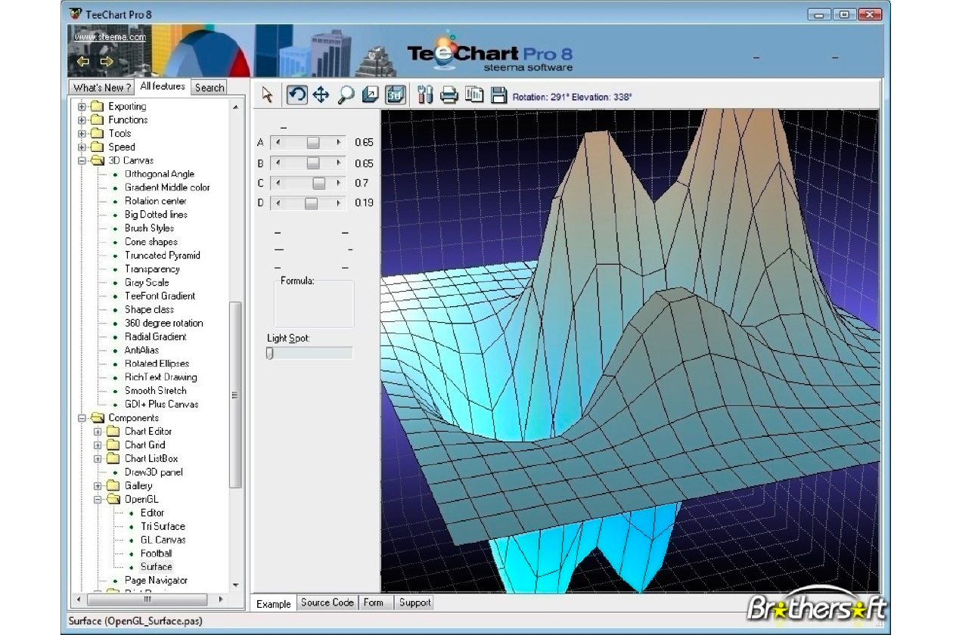Toggle the 3D view button
This screenshot has width=953, height=635.
[396, 95]
